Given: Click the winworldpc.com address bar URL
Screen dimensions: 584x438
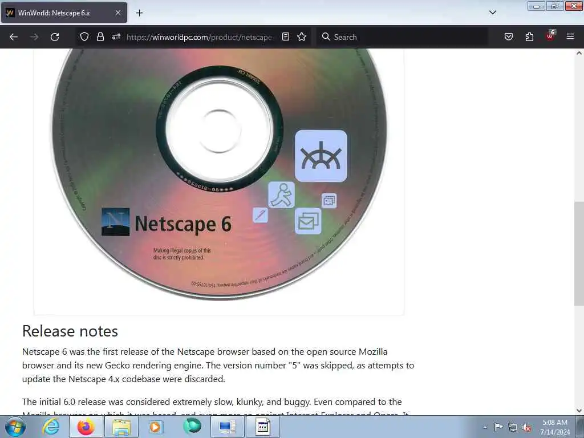Looking at the screenshot, I should pyautogui.click(x=199, y=37).
